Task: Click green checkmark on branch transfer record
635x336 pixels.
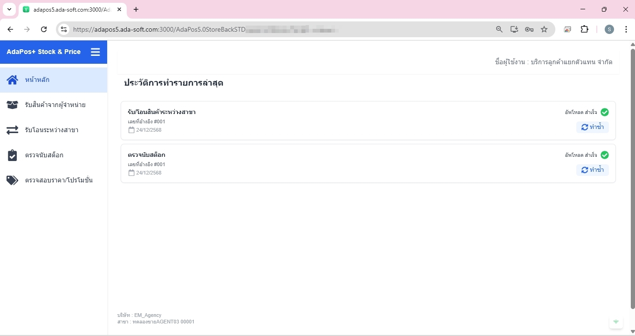Action: click(605, 112)
